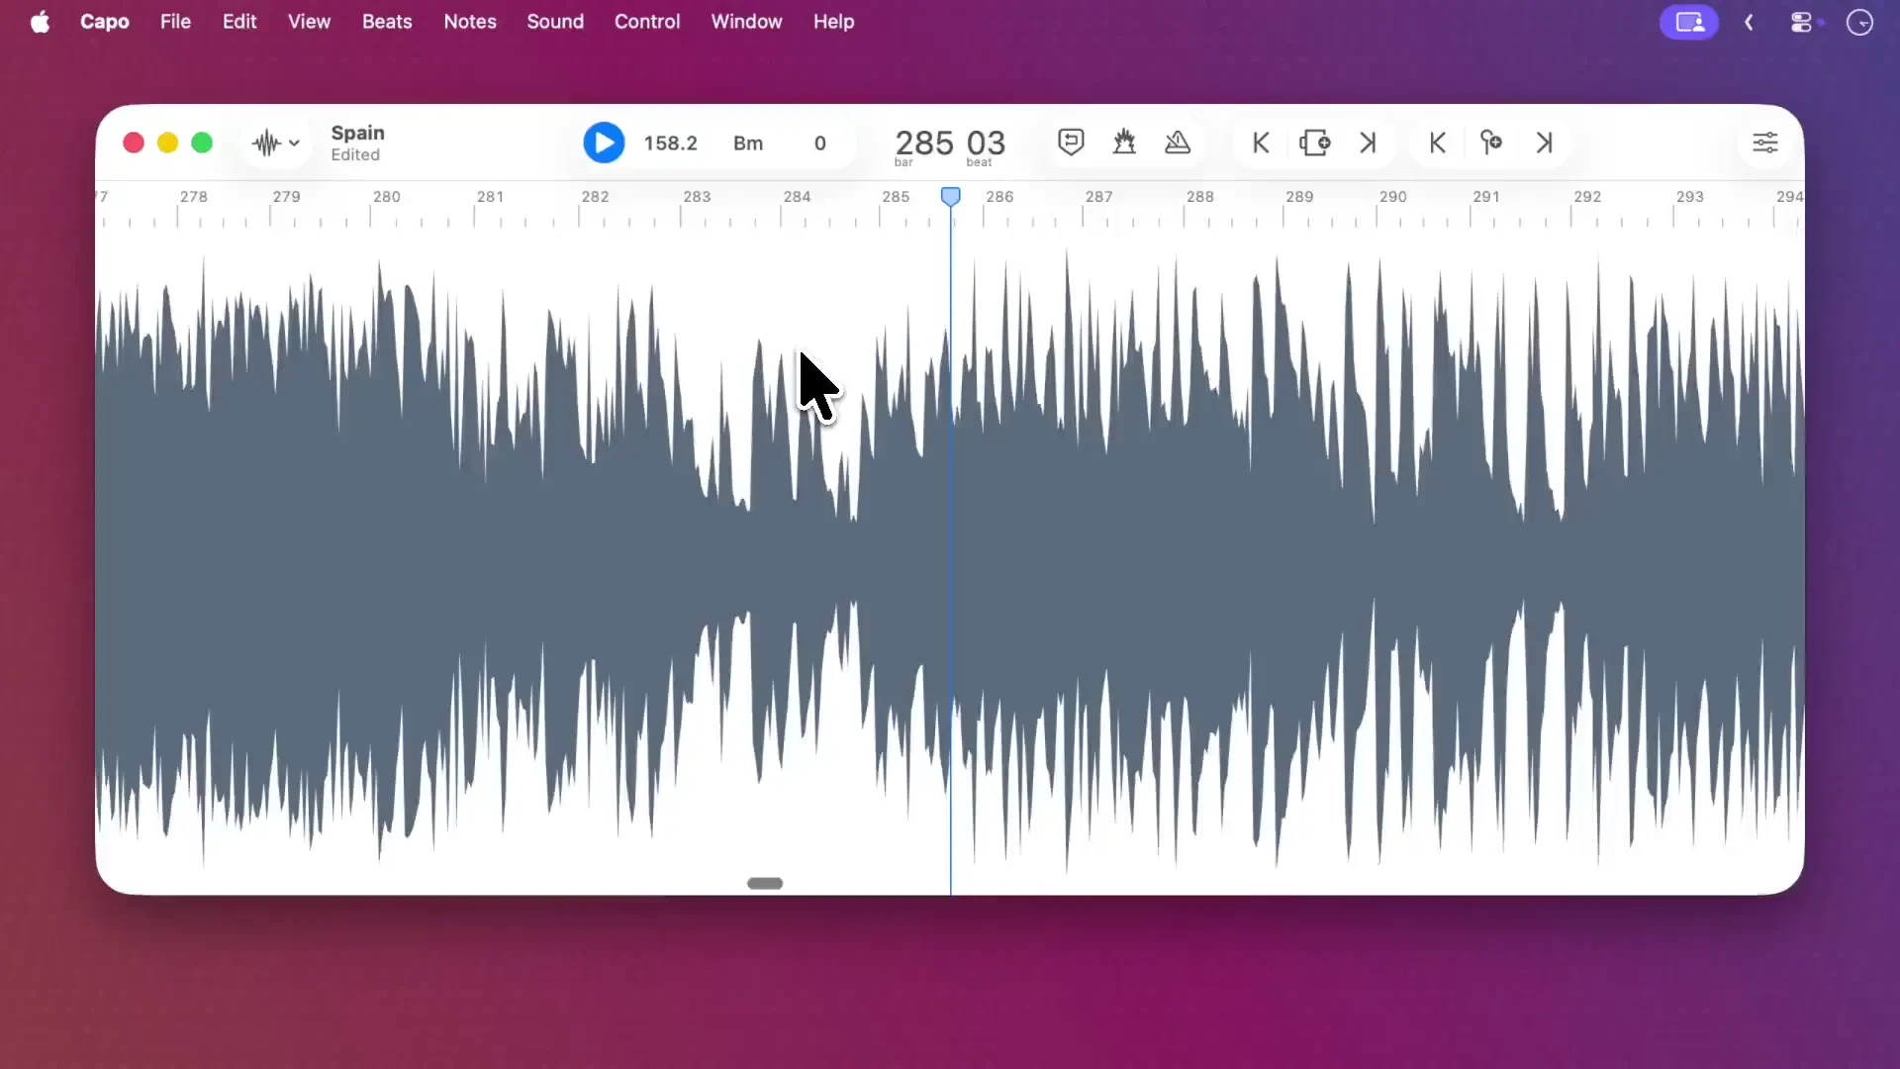Toggle the metronome icon

pyautogui.click(x=1178, y=142)
